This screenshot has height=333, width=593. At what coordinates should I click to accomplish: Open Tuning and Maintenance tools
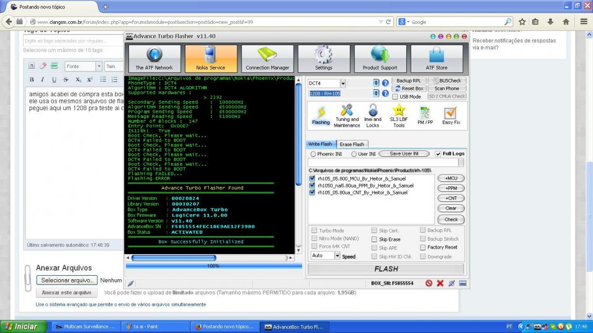[x=347, y=115]
